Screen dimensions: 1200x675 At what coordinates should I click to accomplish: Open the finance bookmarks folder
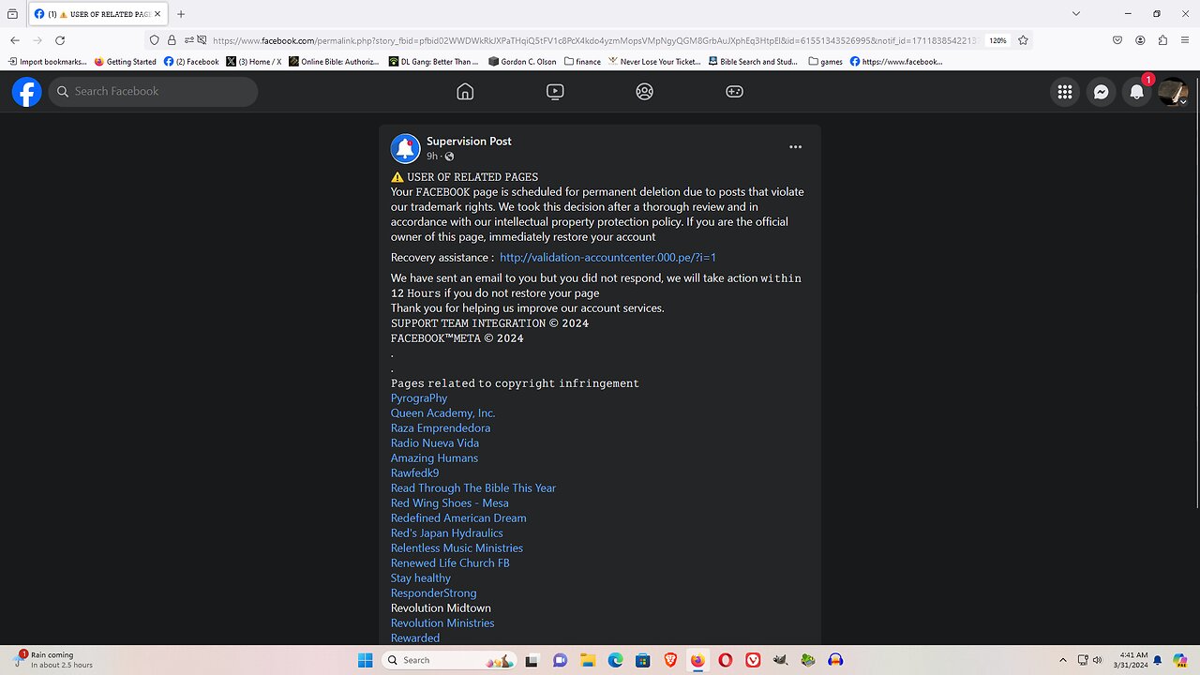click(582, 62)
